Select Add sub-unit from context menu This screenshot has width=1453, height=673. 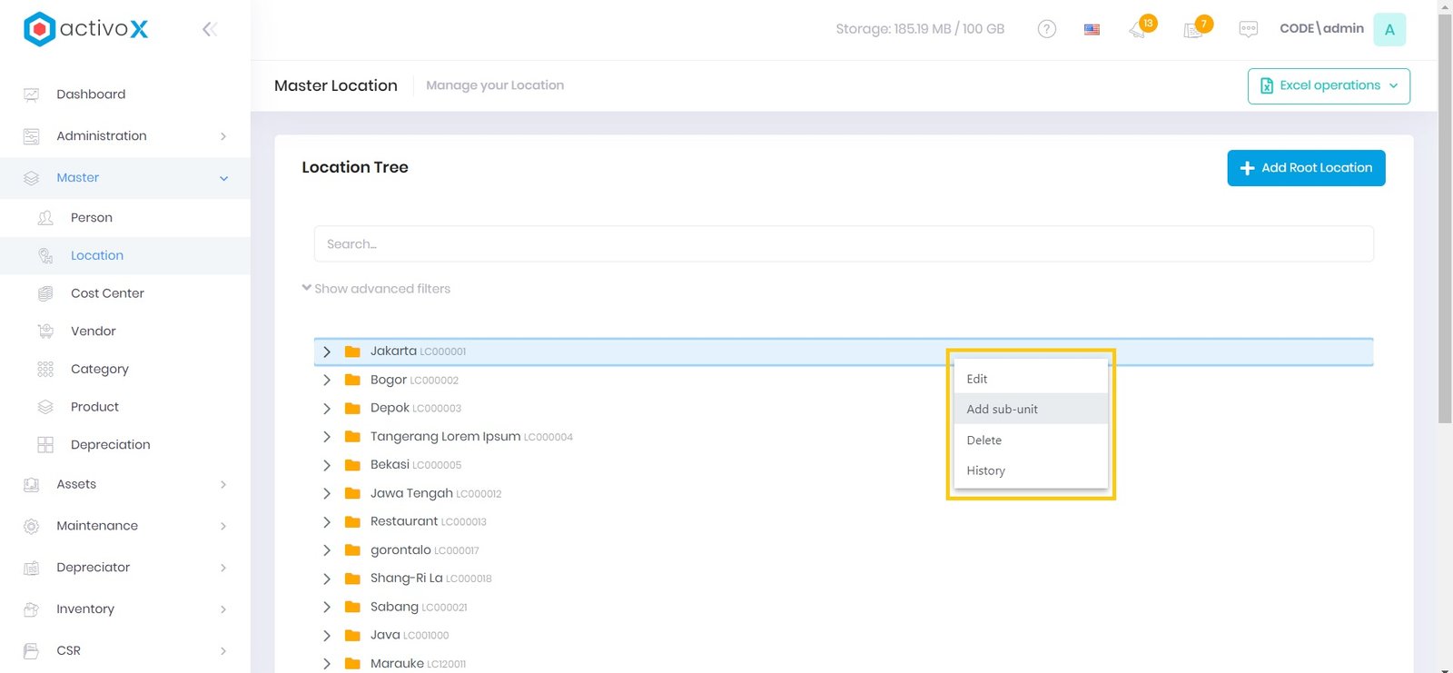coord(1003,410)
